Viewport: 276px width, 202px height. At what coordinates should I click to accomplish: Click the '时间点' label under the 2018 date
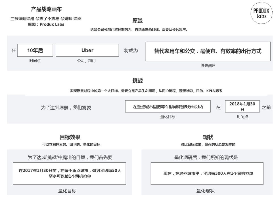tap(242, 117)
